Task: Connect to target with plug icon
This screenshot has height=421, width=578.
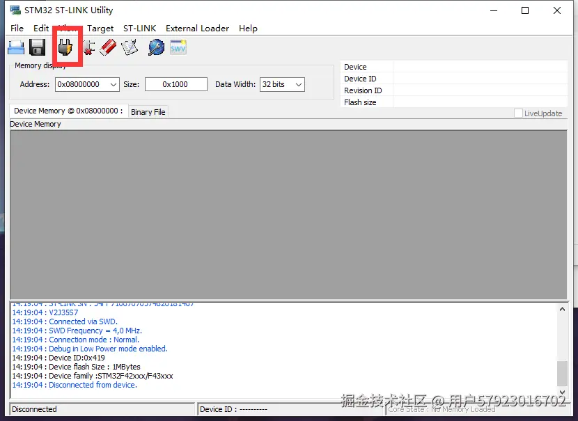Action: [x=65, y=47]
